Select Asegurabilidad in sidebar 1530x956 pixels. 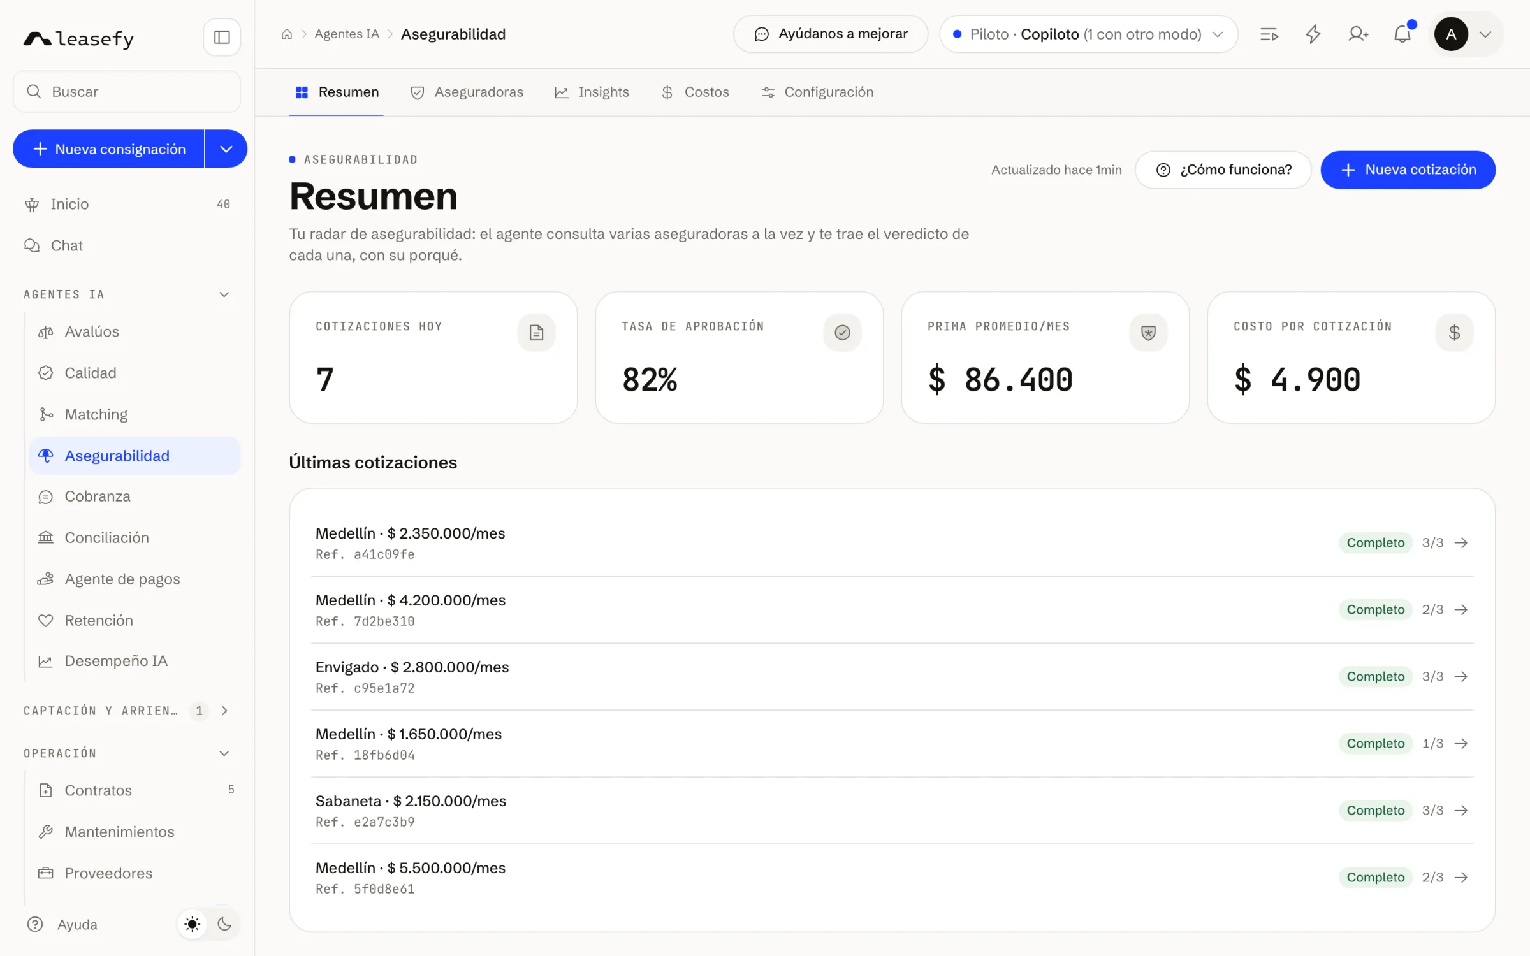(x=135, y=456)
